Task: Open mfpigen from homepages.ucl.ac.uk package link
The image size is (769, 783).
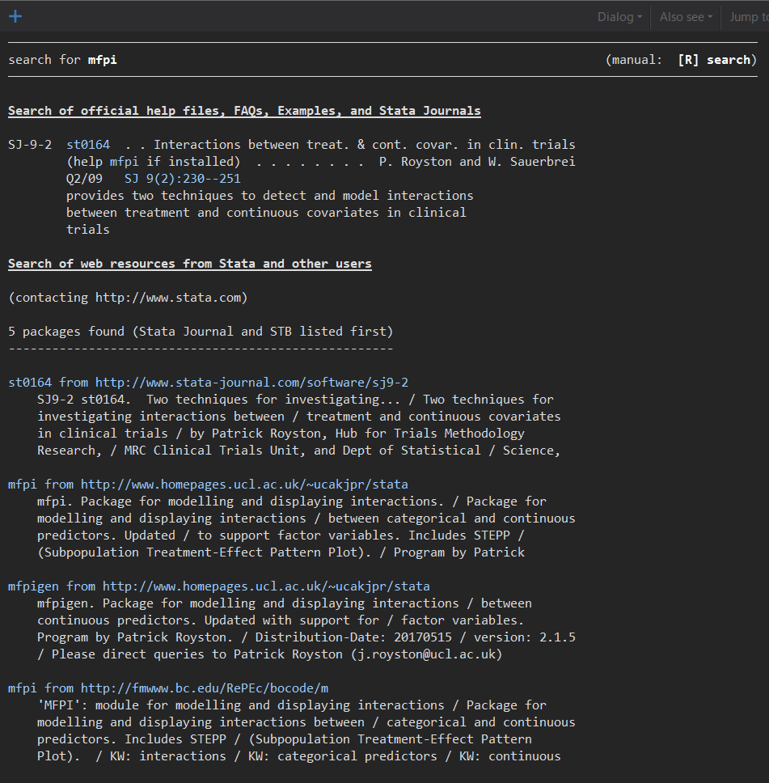Action: pos(218,586)
